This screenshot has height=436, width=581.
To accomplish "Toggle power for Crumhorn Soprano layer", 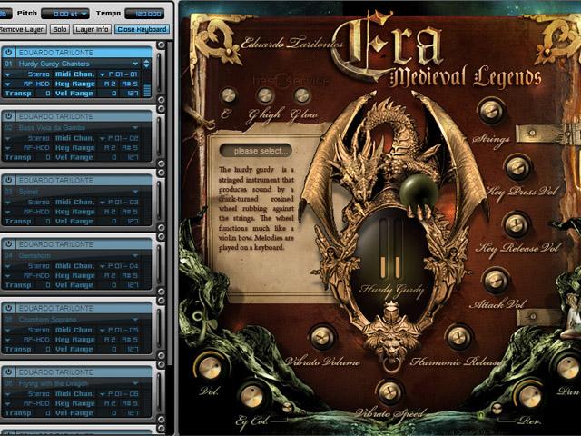I will (x=8, y=308).
